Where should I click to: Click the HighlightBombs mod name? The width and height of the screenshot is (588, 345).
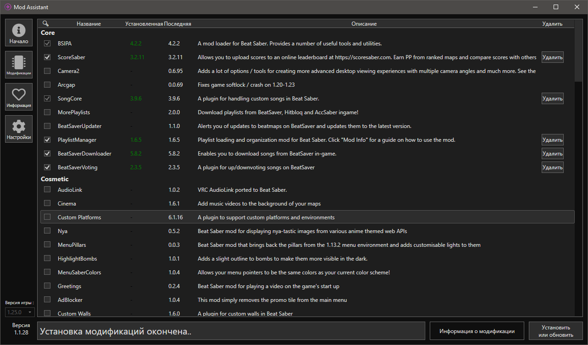77,259
